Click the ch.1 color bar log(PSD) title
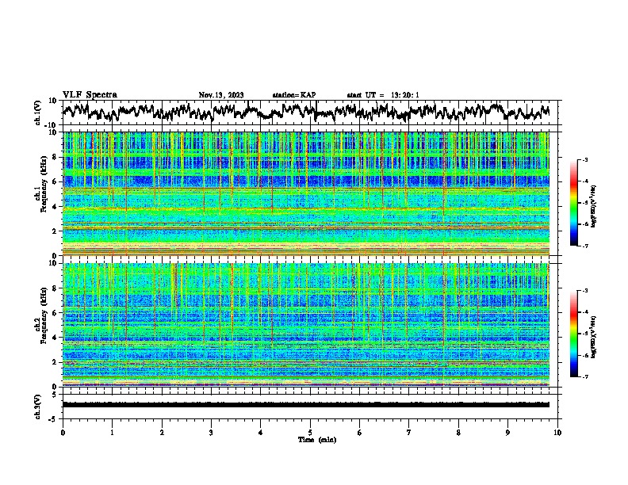 coord(594,206)
